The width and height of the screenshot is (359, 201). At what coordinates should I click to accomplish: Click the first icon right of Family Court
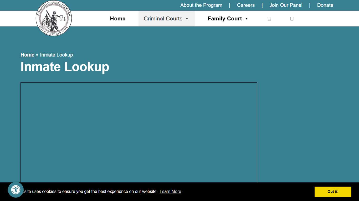tap(269, 18)
